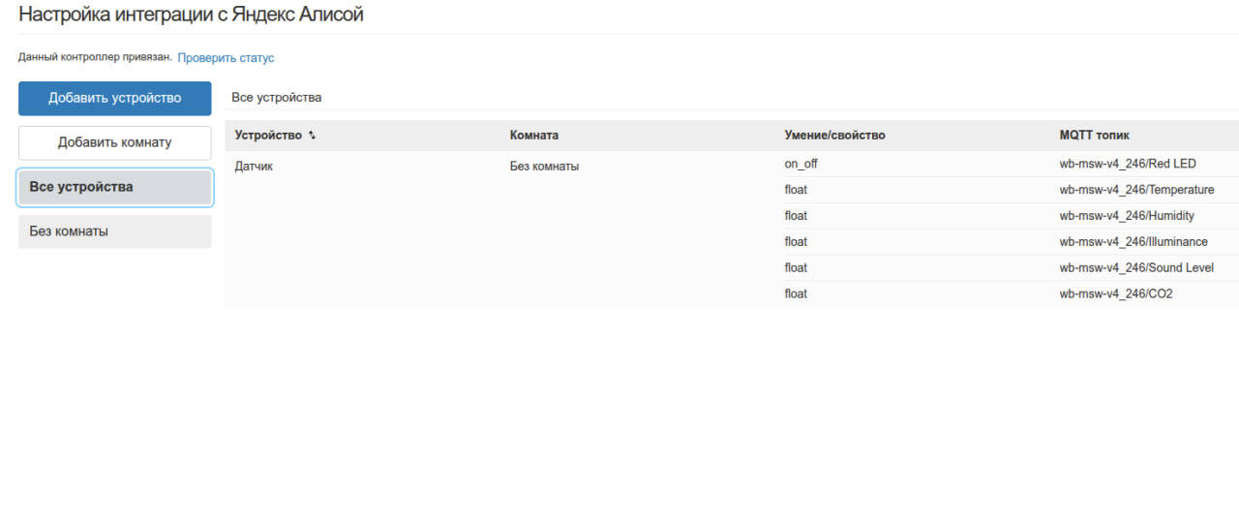Select the wb-msw-v4_246/Sound Level topic
The width and height of the screenshot is (1239, 522).
tap(1136, 268)
